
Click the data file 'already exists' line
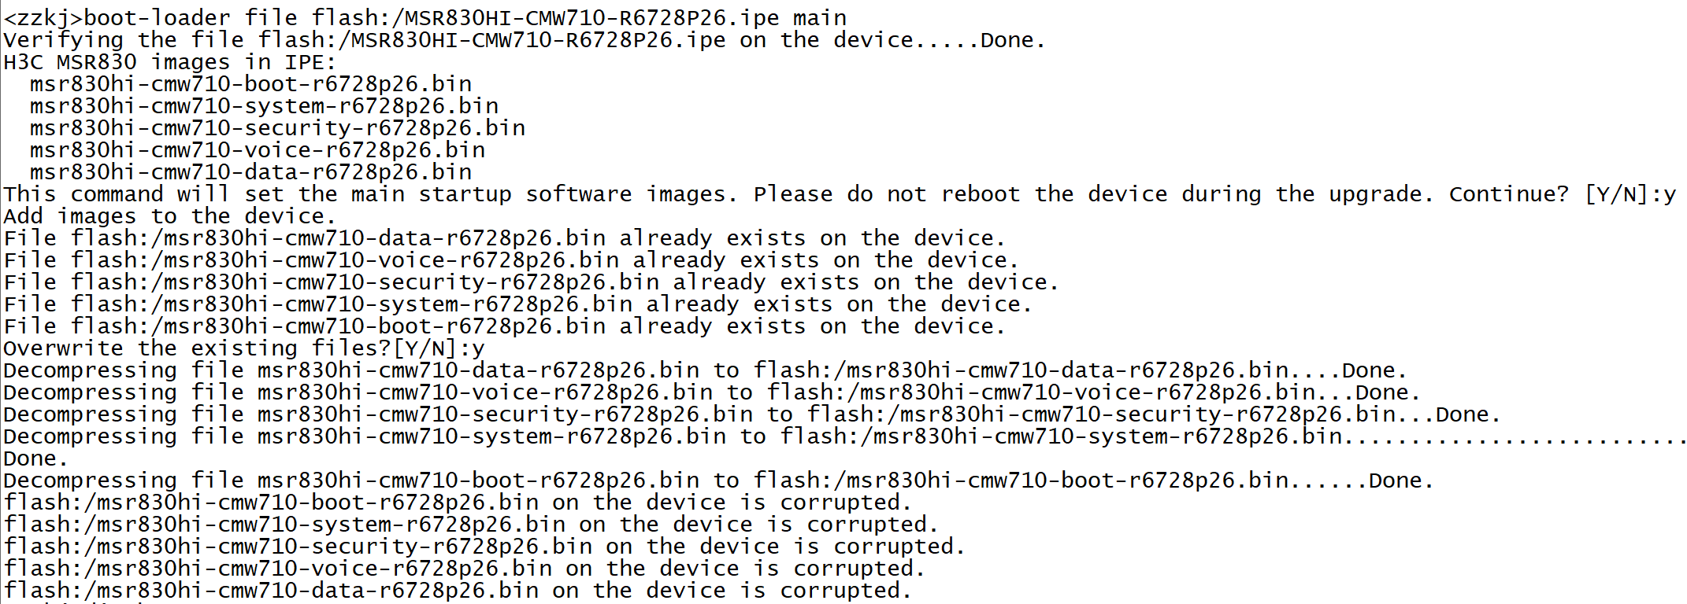coord(504,238)
